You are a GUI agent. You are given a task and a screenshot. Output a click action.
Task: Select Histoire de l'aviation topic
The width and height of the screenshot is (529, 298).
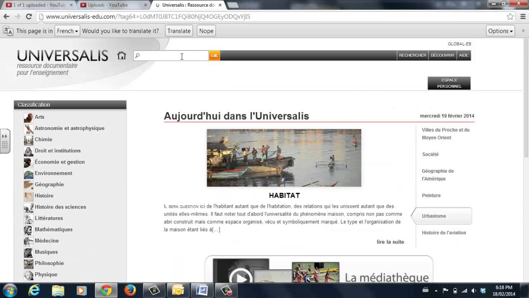click(444, 233)
